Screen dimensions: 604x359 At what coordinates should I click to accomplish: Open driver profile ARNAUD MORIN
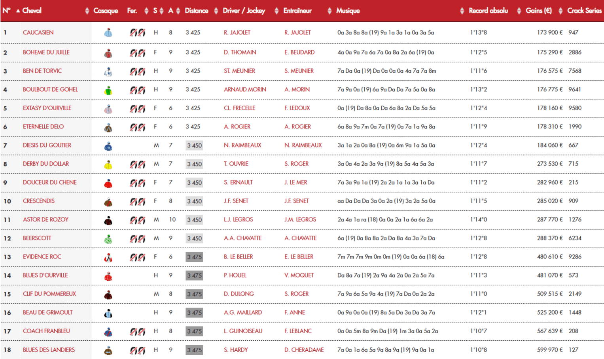pyautogui.click(x=245, y=89)
